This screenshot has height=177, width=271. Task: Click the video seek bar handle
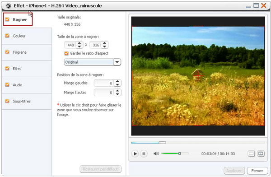click(x=162, y=143)
